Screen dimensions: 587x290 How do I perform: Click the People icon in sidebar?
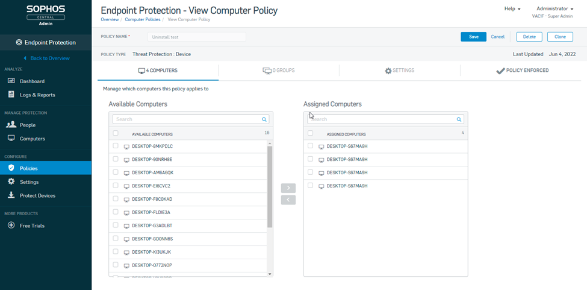11,125
